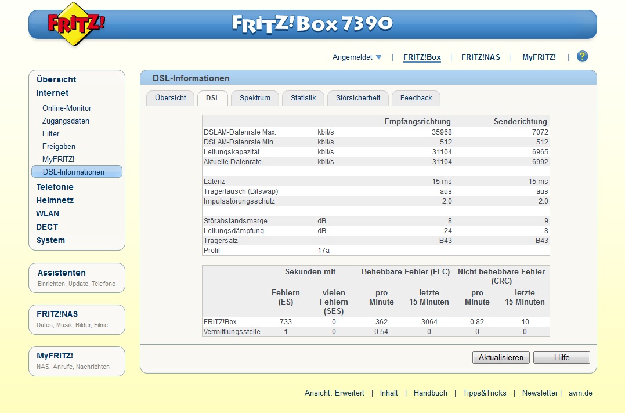
Task: Switch to the Statistik tab
Action: (303, 98)
